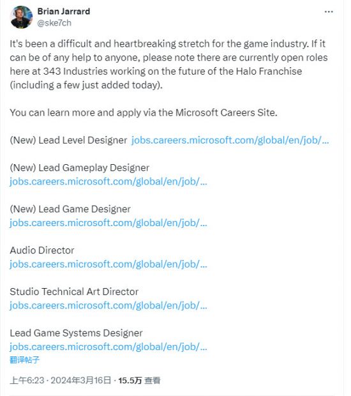The width and height of the screenshot is (351, 396).
Task: Open Lead Game Designer job link
Action: click(108, 223)
